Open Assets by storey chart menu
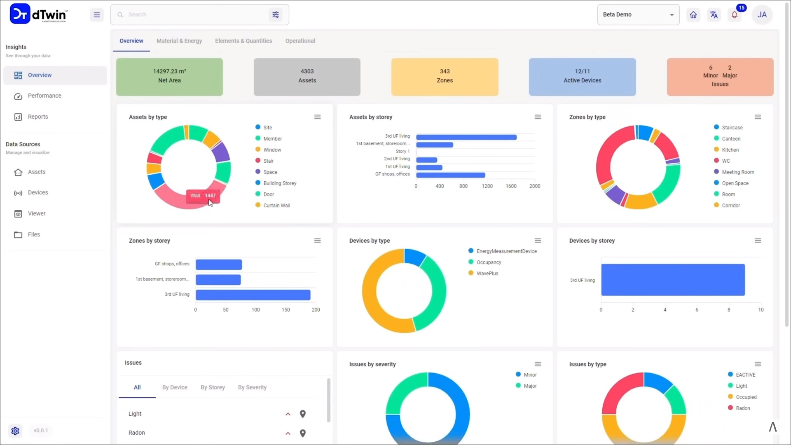 point(538,117)
